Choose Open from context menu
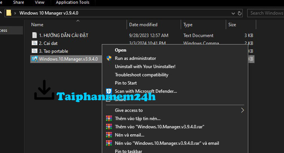Viewport: 284px width, 153px height. coord(121,50)
